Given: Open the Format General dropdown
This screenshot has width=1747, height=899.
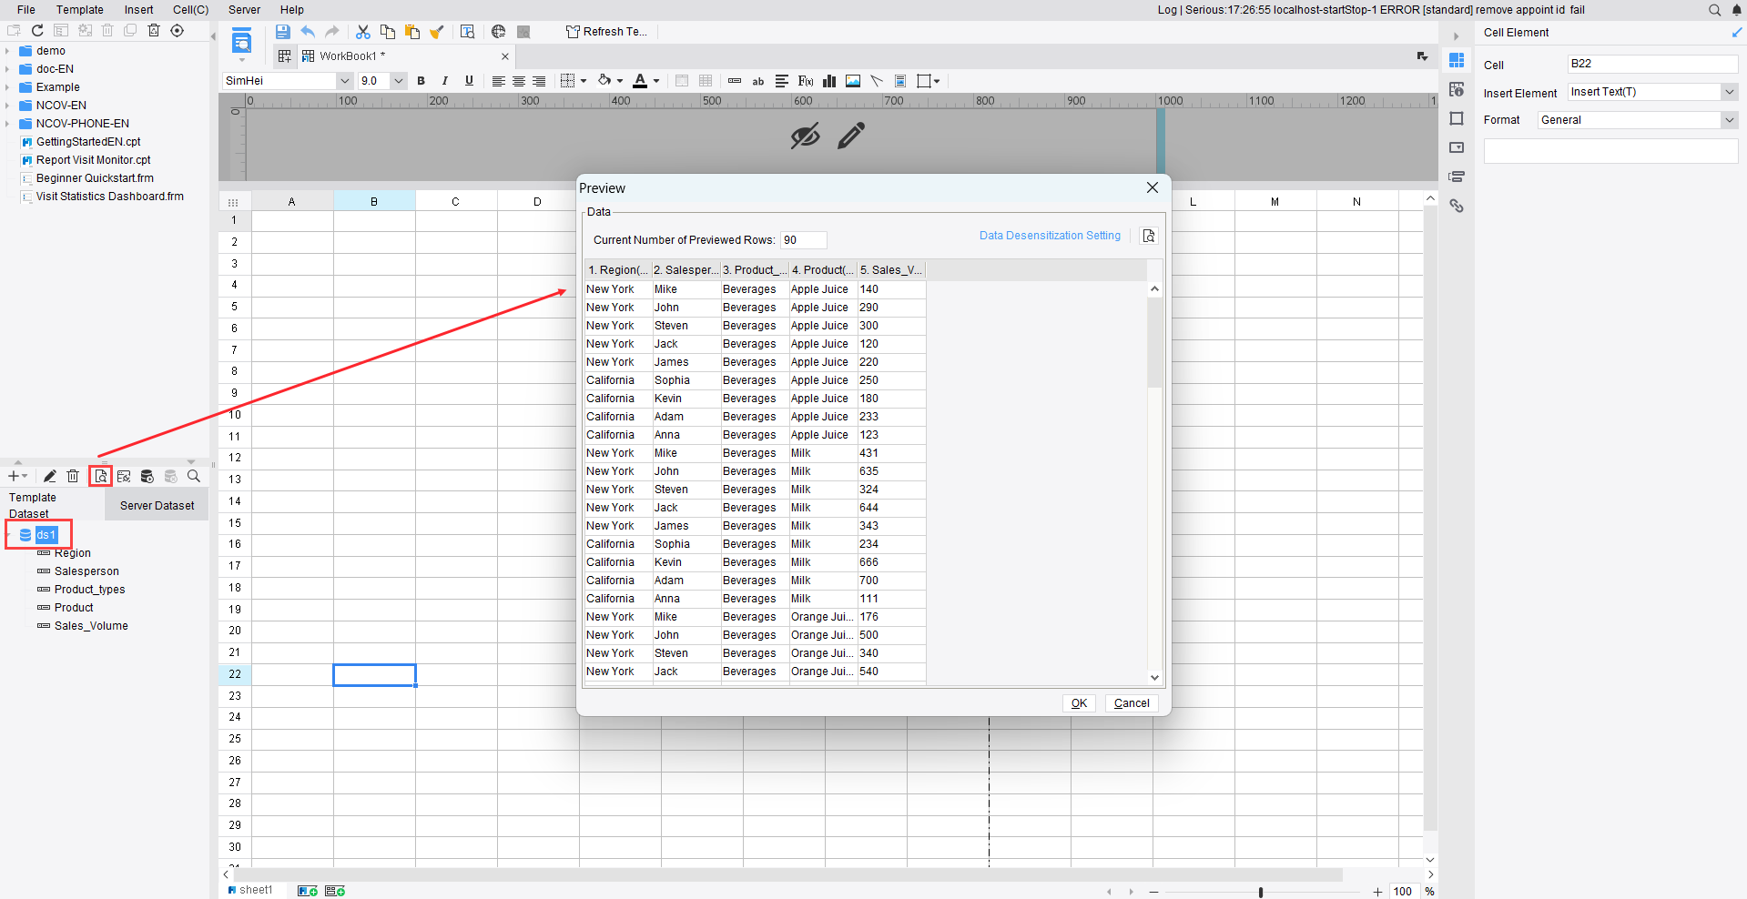Looking at the screenshot, I should [x=1729, y=120].
